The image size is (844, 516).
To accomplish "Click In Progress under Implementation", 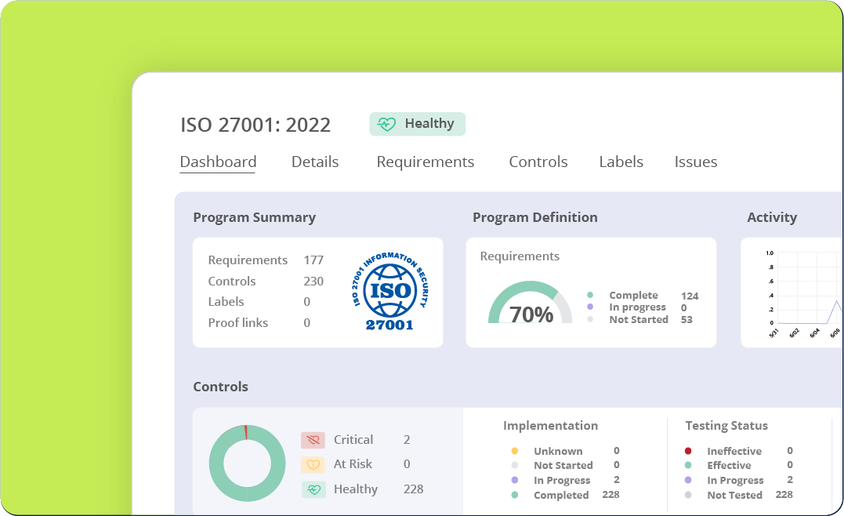I will [565, 480].
